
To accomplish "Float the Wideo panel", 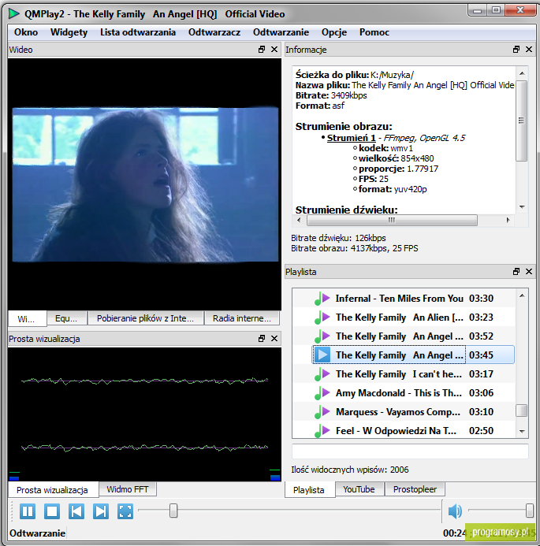I will [262, 50].
